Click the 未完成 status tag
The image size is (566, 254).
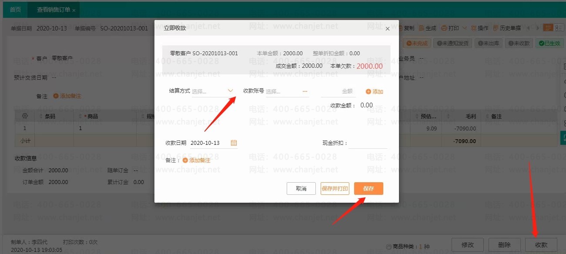[417, 43]
